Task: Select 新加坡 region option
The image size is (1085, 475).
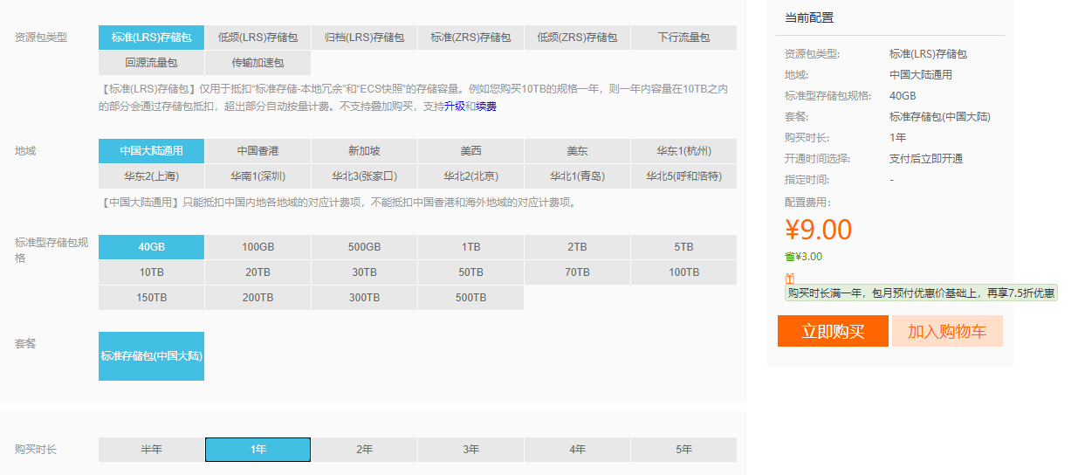Action: coord(364,151)
